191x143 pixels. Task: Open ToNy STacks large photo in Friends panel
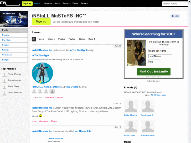(131, 107)
